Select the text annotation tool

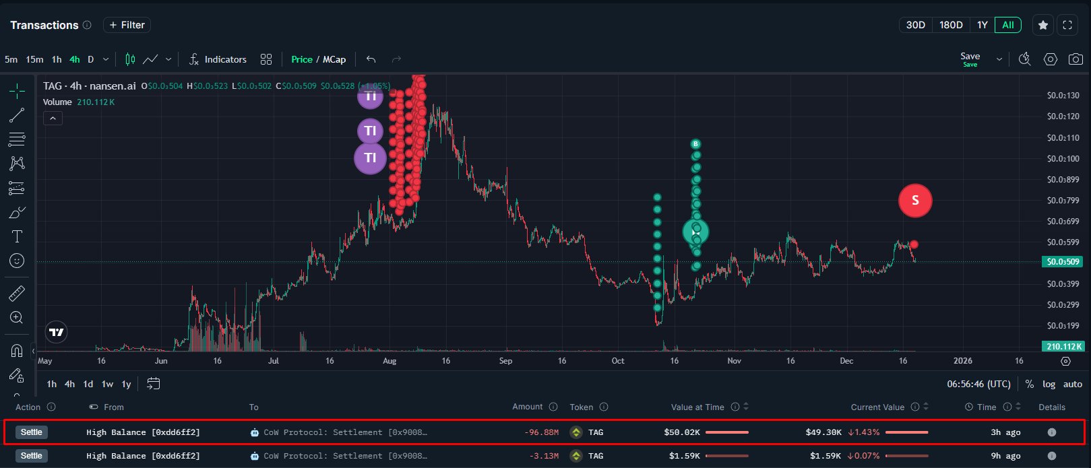[17, 236]
